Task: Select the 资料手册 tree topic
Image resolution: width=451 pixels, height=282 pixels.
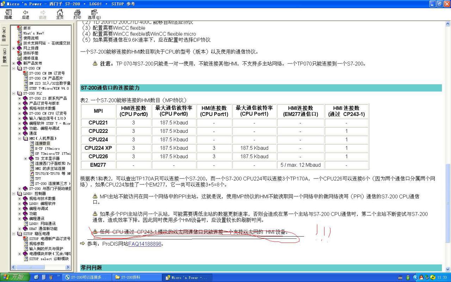Action: (x=31, y=53)
